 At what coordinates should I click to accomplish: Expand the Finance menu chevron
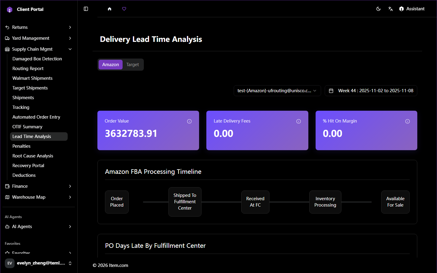[70, 186]
